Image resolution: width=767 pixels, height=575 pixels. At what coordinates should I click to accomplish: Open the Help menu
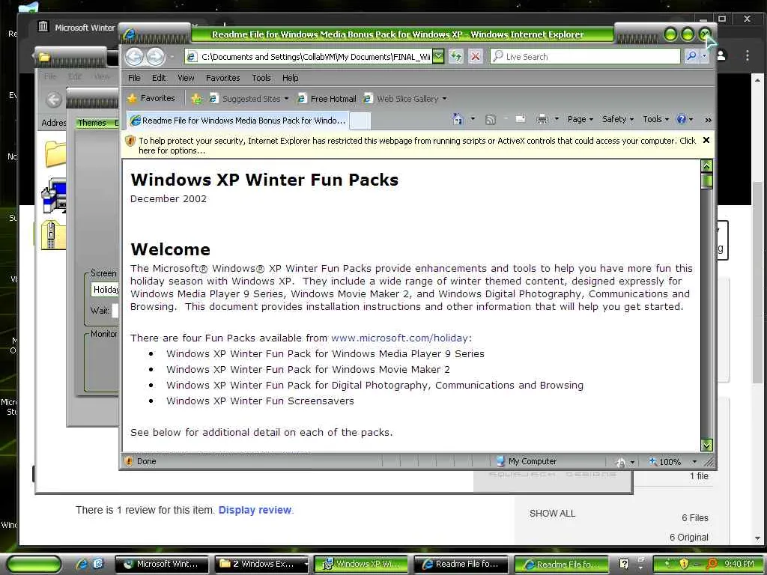[290, 78]
